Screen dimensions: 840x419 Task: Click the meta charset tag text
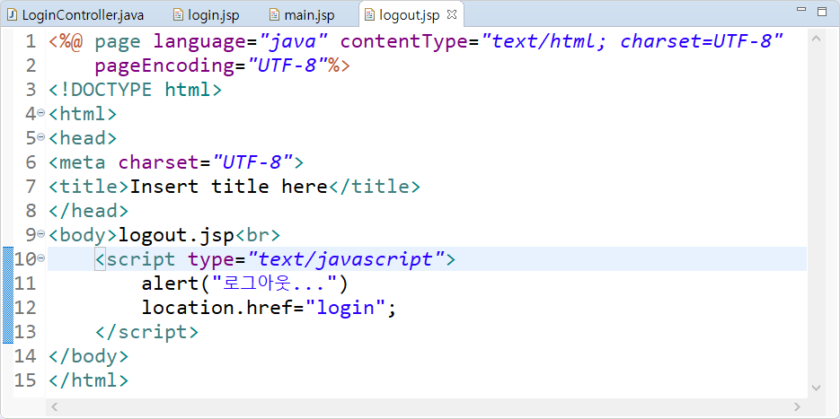[176, 161]
